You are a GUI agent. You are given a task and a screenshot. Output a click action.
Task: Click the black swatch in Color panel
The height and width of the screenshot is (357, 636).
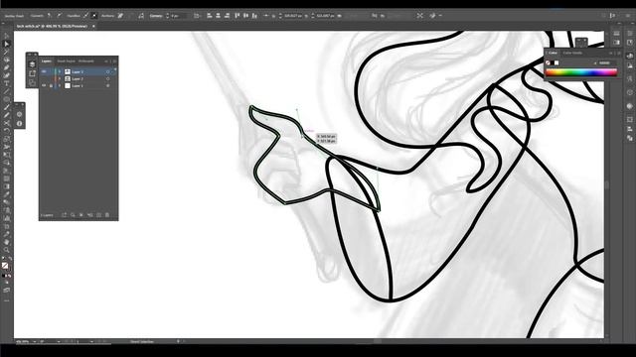(x=553, y=62)
